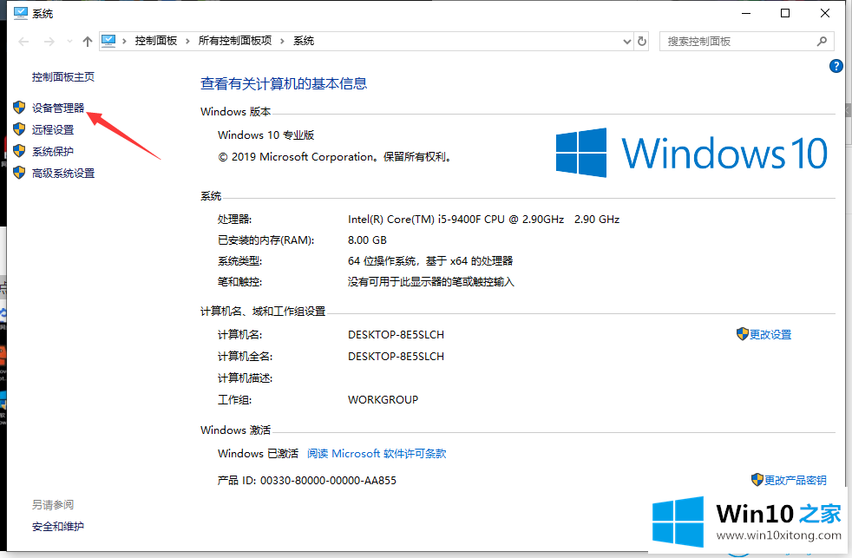The height and width of the screenshot is (558, 852).
Task: Open Remote settings (远程设置) link
Action: (53, 129)
